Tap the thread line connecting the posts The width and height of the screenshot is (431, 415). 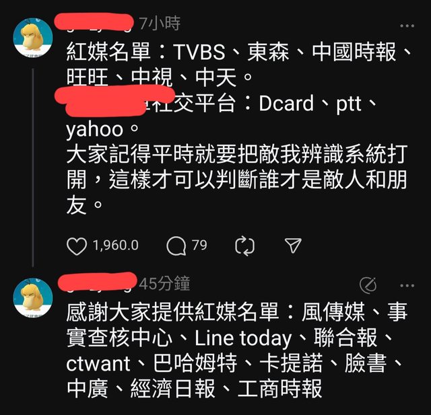33,167
